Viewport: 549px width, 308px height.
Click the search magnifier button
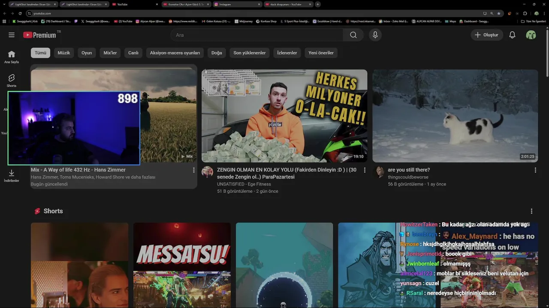(x=353, y=35)
